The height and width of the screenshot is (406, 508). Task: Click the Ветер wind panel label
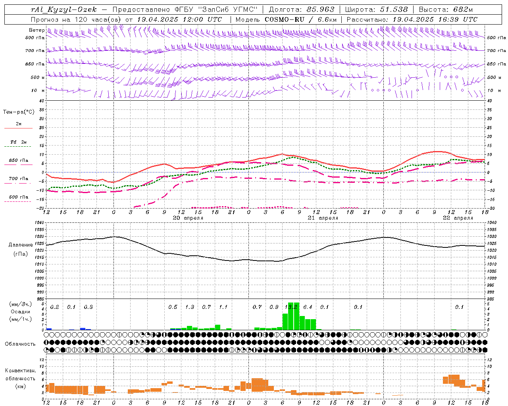(x=37, y=30)
